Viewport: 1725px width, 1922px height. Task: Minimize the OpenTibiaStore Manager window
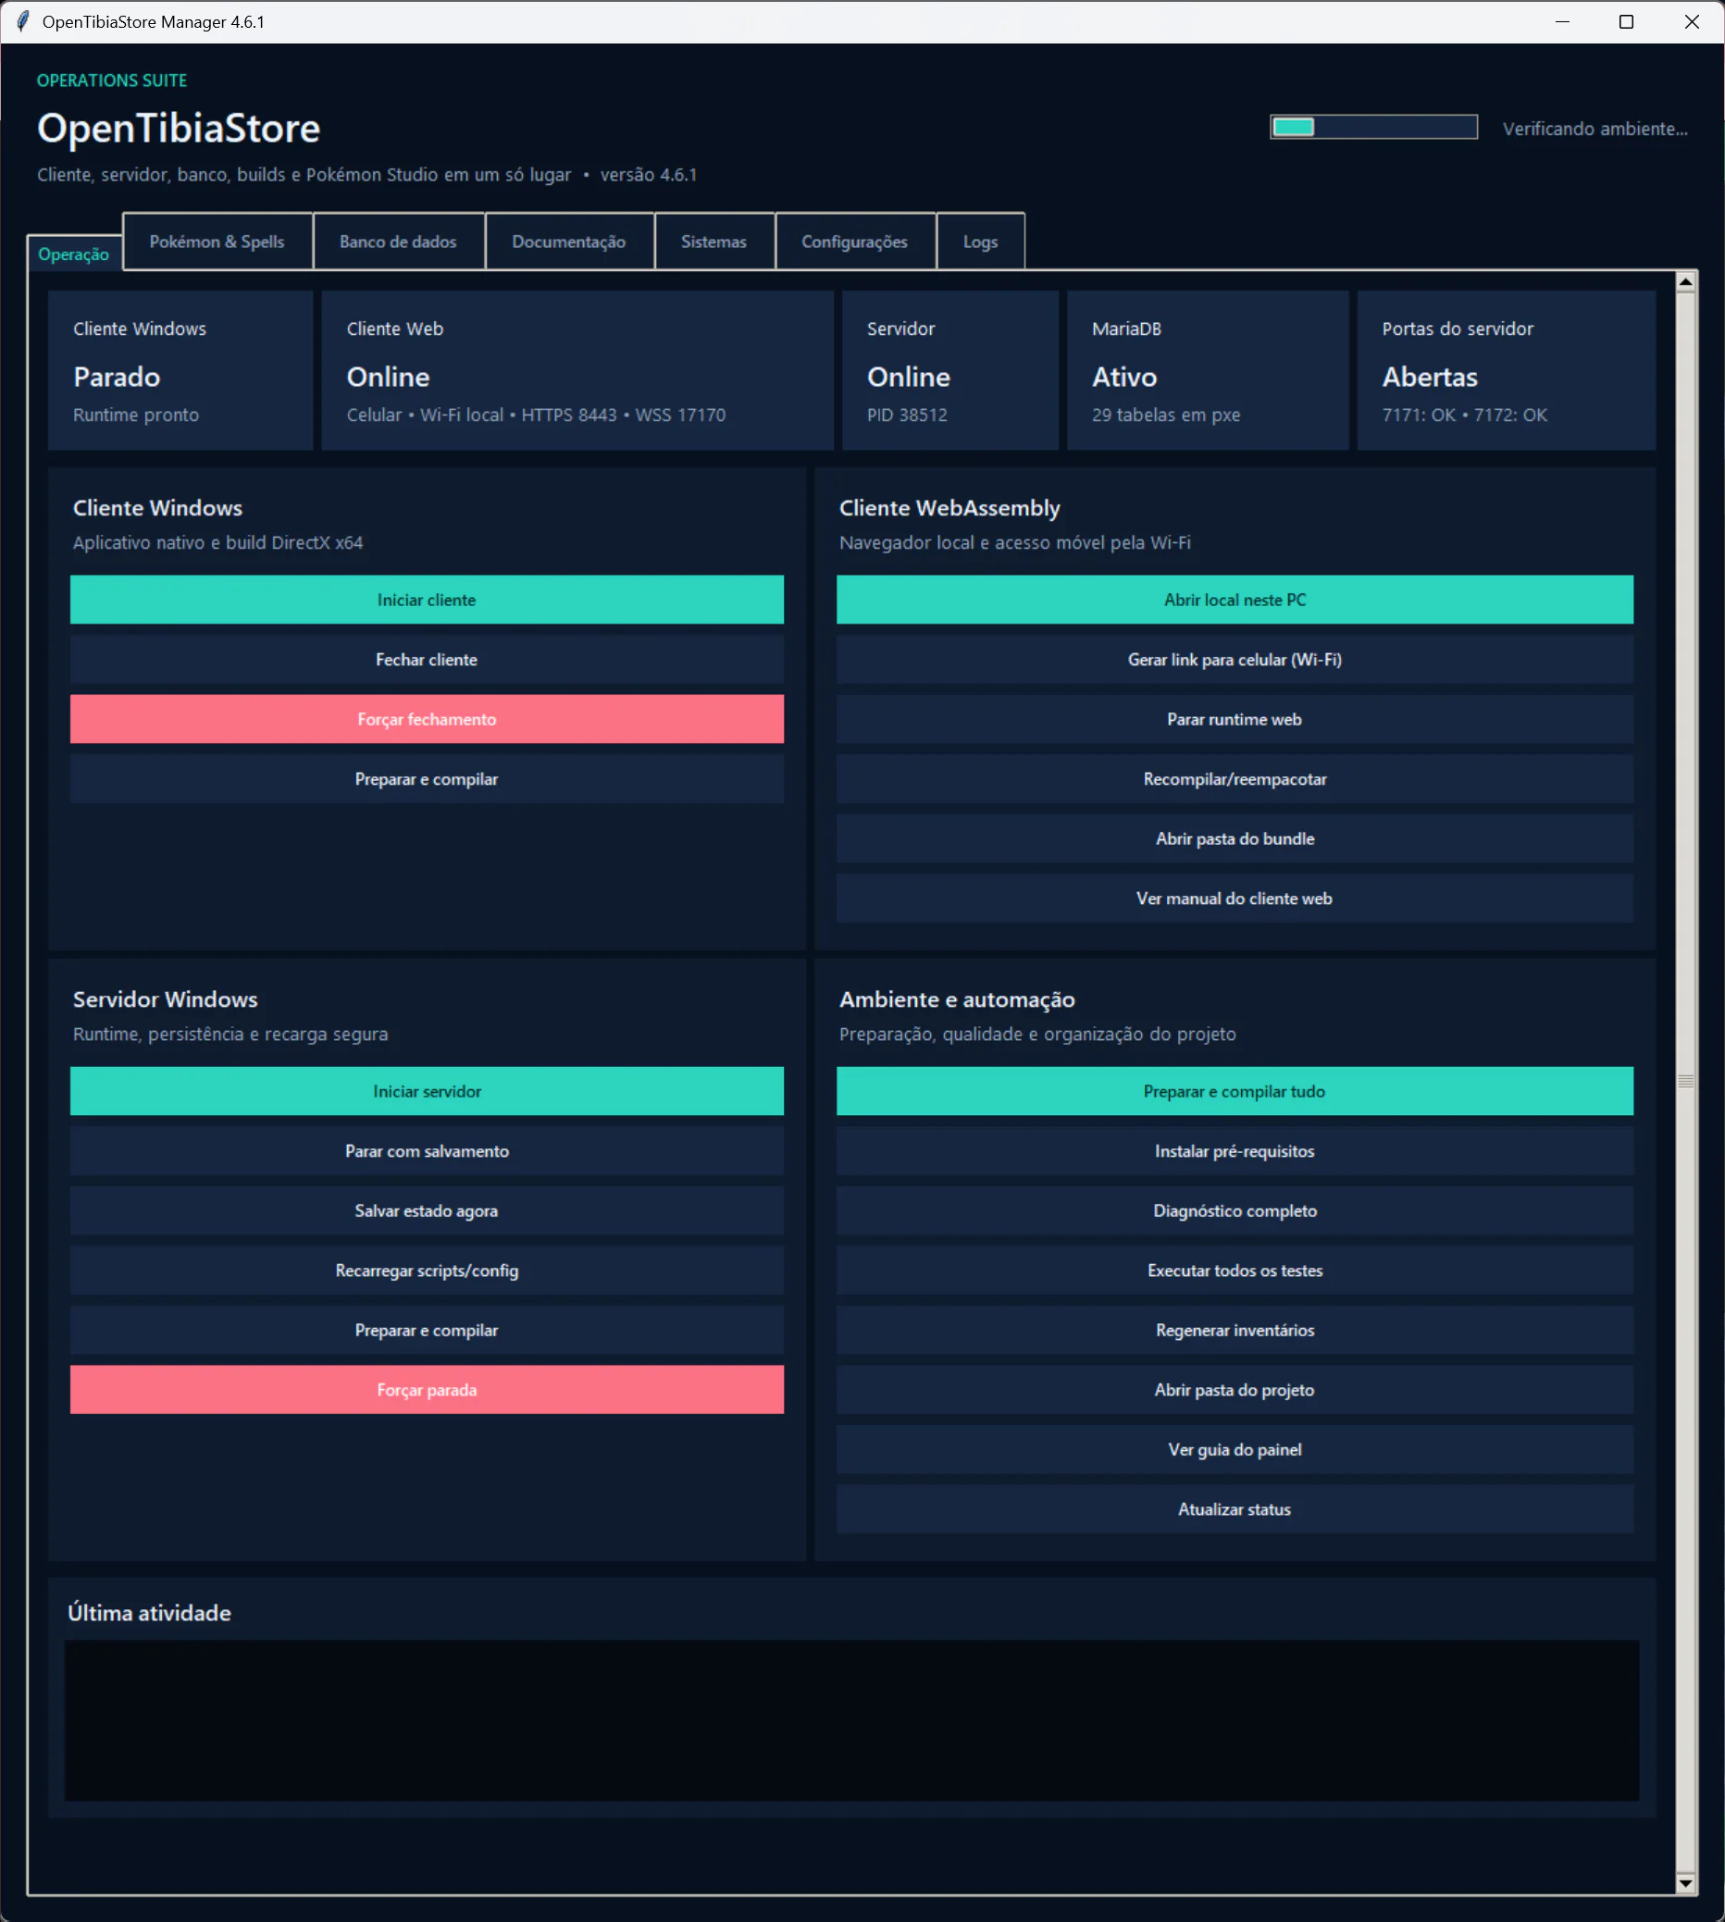tap(1563, 22)
